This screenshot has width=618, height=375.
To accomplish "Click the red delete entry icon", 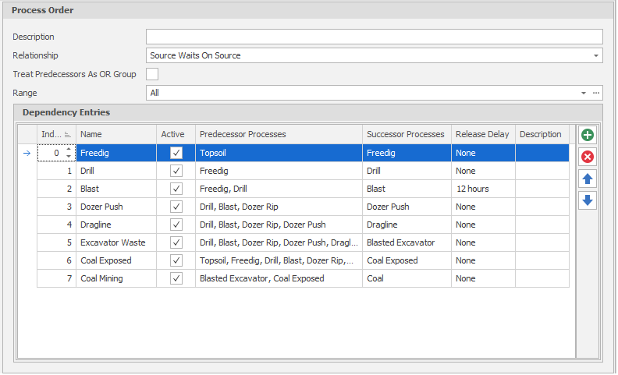I will (x=588, y=157).
